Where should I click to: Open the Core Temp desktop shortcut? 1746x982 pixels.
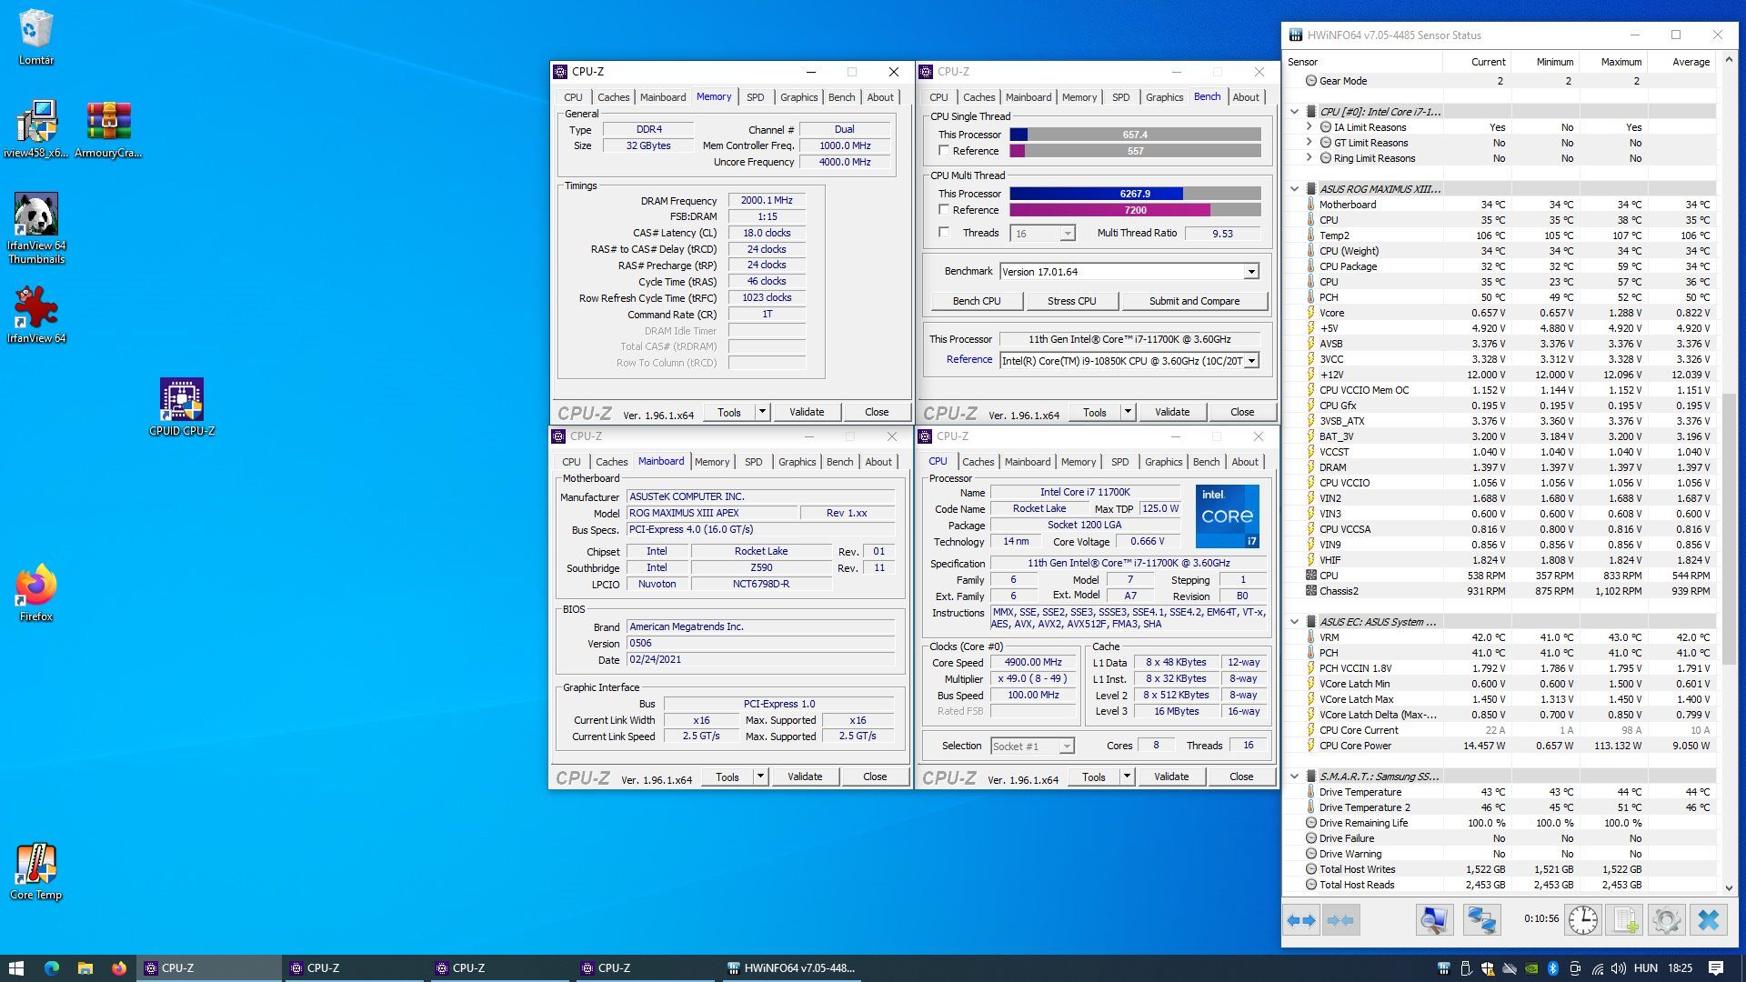tap(35, 871)
